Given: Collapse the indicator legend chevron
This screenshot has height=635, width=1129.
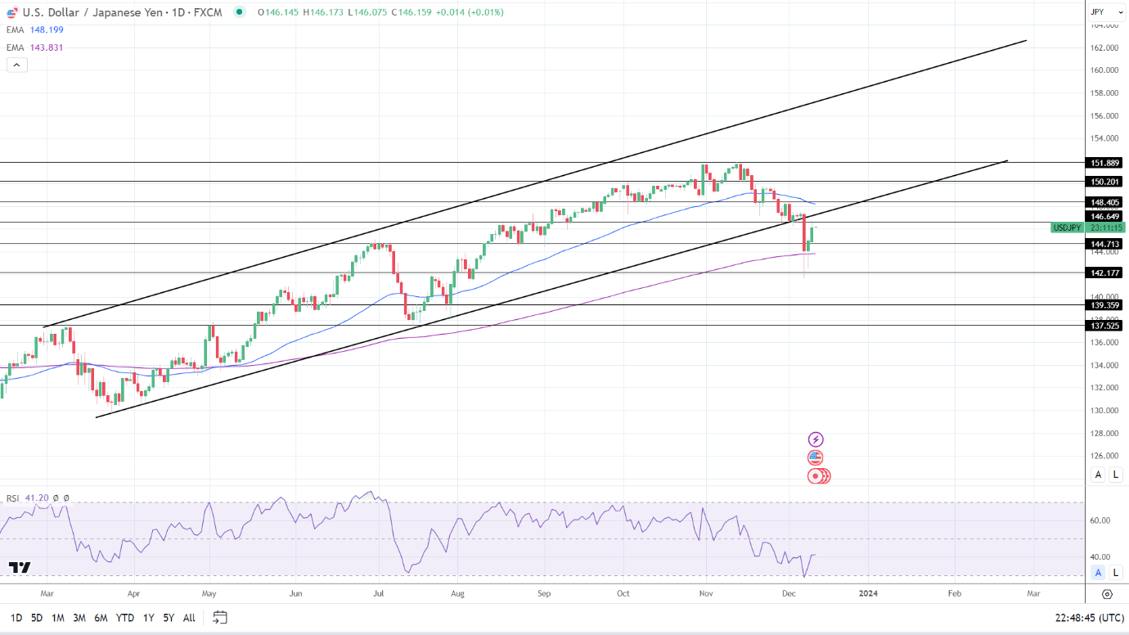Looking at the screenshot, I should pos(17,65).
